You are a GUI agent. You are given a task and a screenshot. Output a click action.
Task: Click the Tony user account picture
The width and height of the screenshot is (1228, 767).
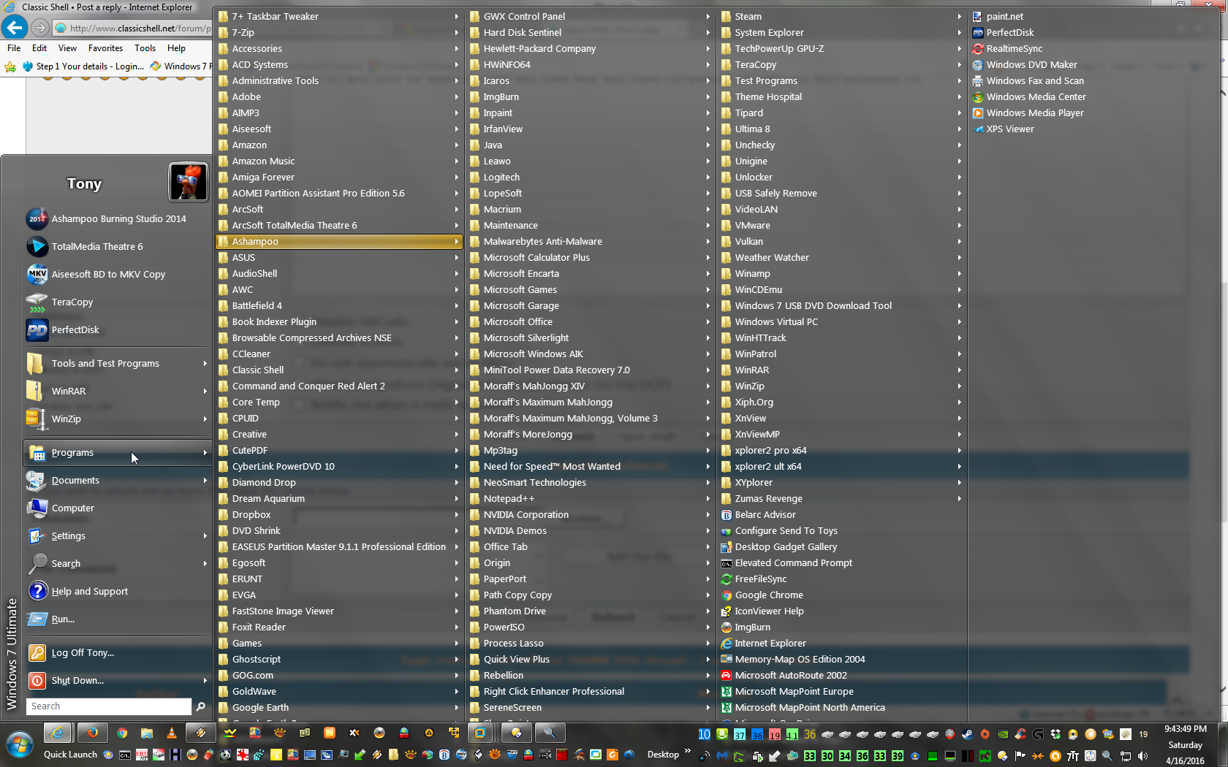188,182
